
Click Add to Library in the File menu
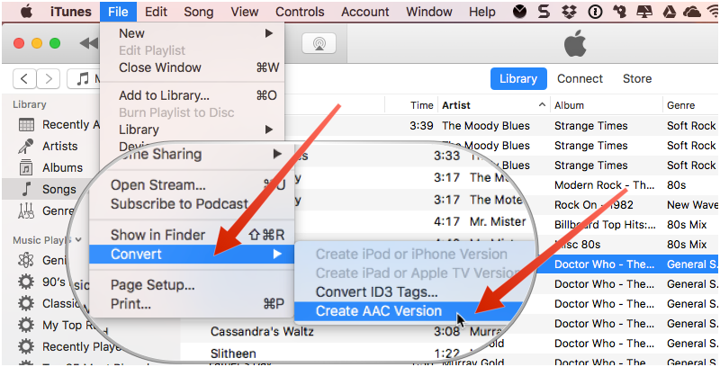(x=164, y=95)
